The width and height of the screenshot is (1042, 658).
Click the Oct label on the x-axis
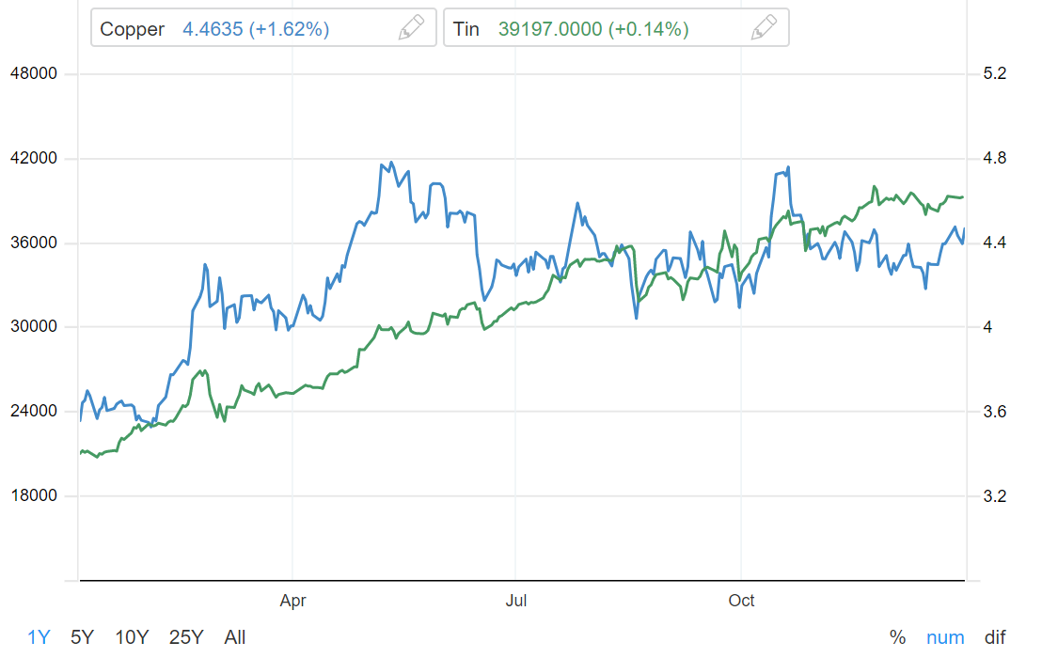click(x=742, y=601)
